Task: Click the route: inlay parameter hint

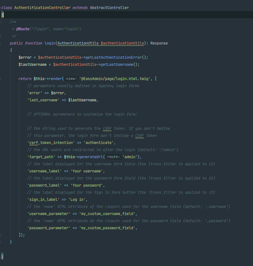Action: (114, 157)
